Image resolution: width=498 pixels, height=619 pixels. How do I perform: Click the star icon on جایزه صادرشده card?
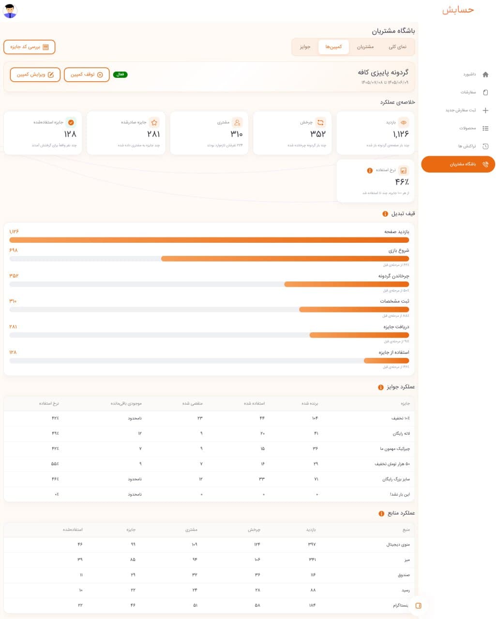[154, 122]
